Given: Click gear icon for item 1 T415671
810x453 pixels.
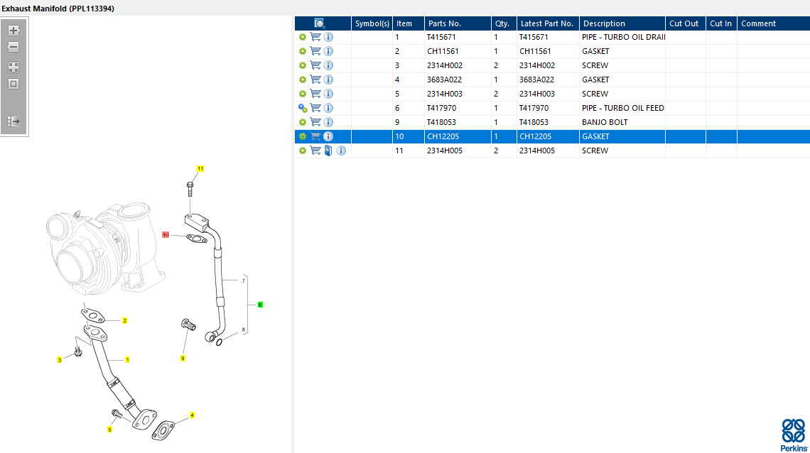Looking at the screenshot, I should (302, 37).
